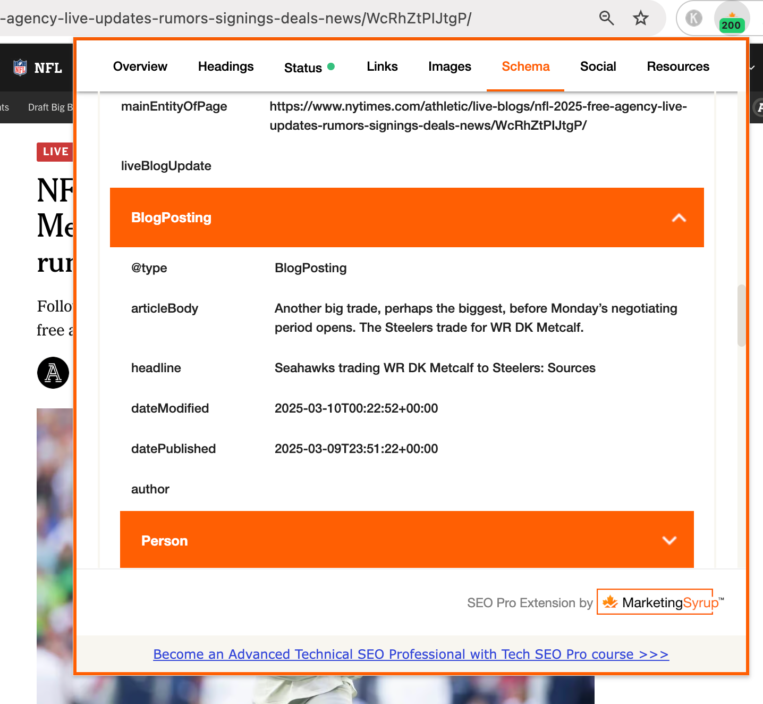763x704 pixels.
Task: Click the dateModified property label
Action: [x=170, y=408]
